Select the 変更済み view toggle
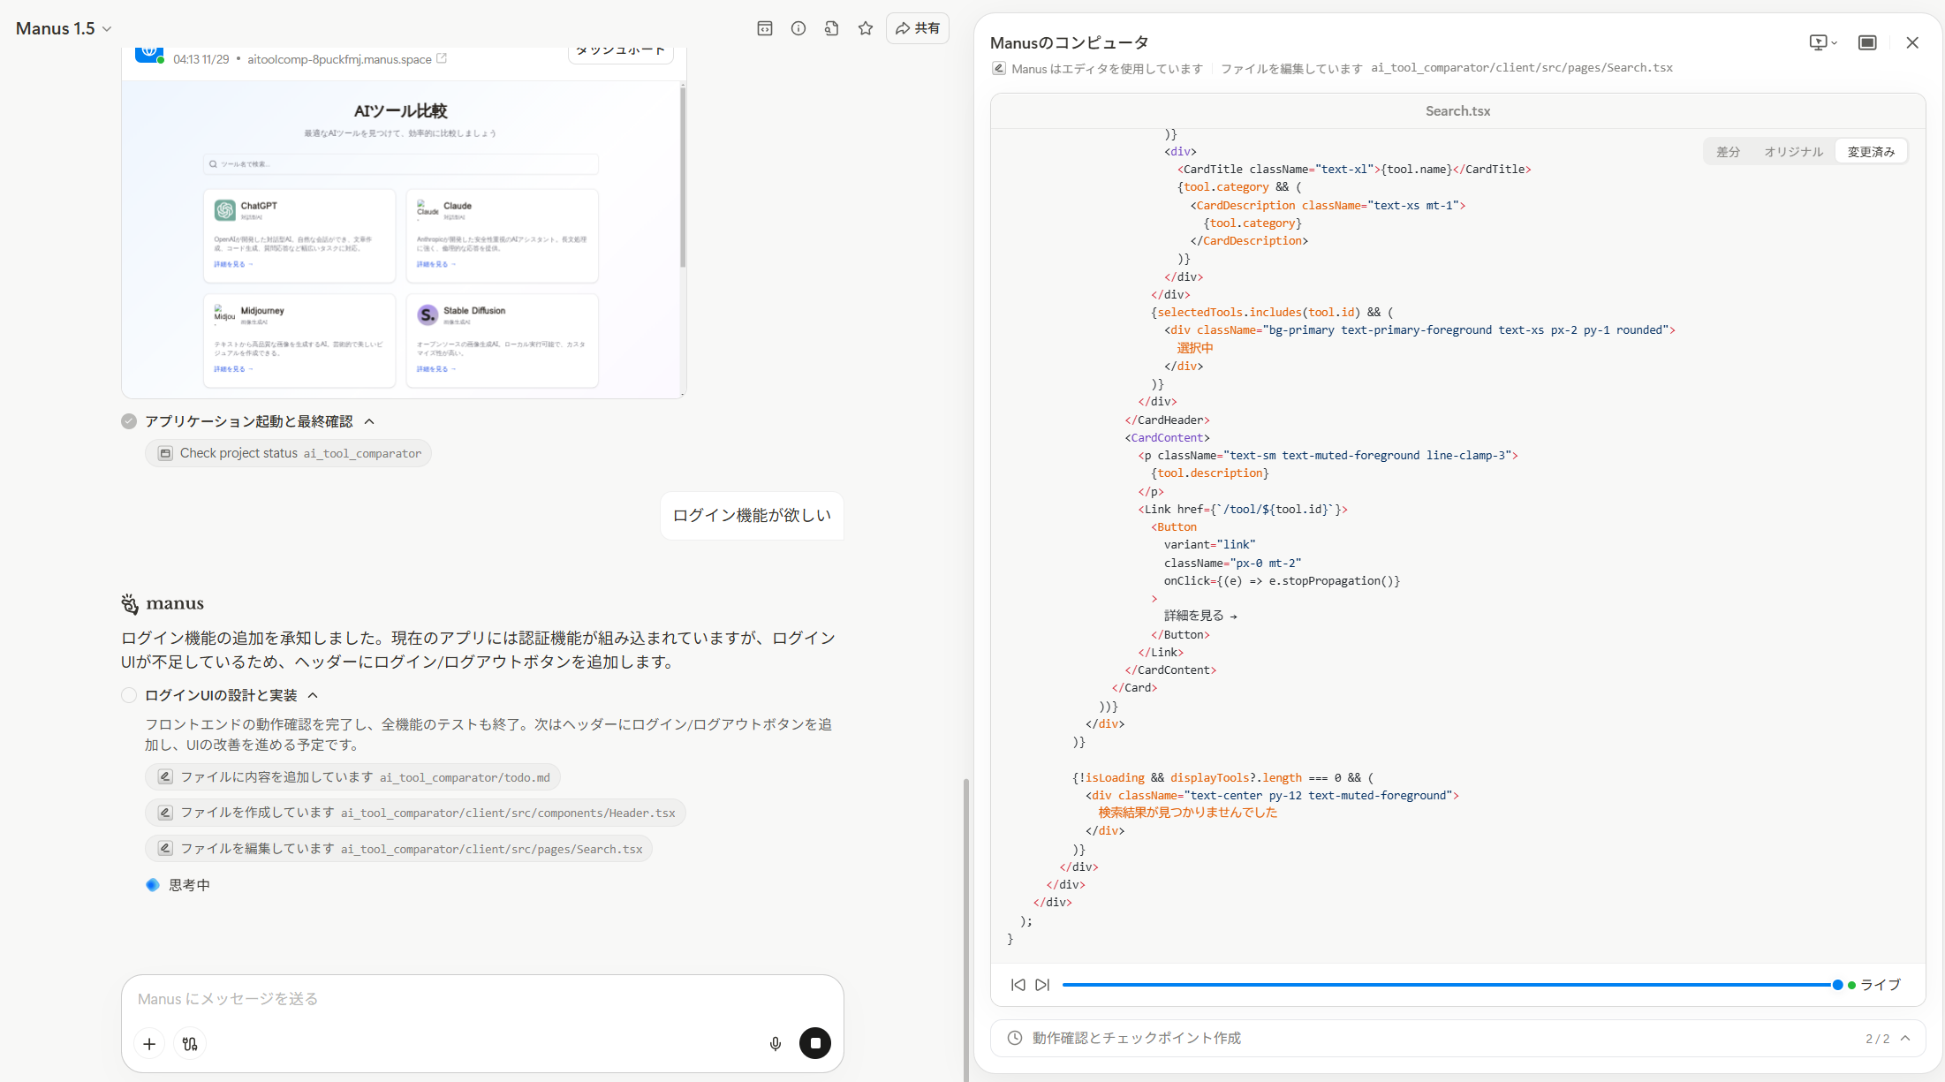The height and width of the screenshot is (1082, 1945). [1871, 152]
